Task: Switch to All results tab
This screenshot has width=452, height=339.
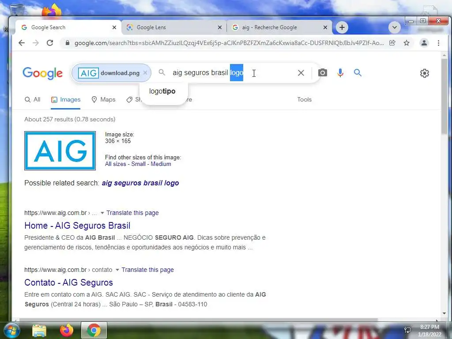Action: coord(33,99)
